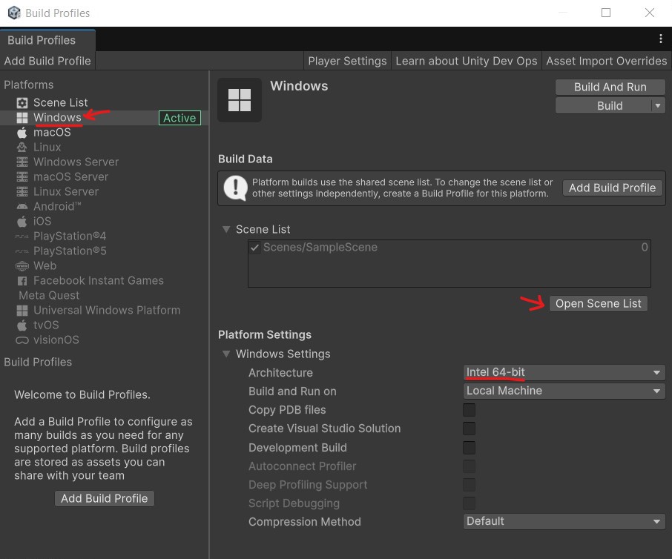Click the iOS apple icon
The image size is (672, 559).
pos(22,221)
